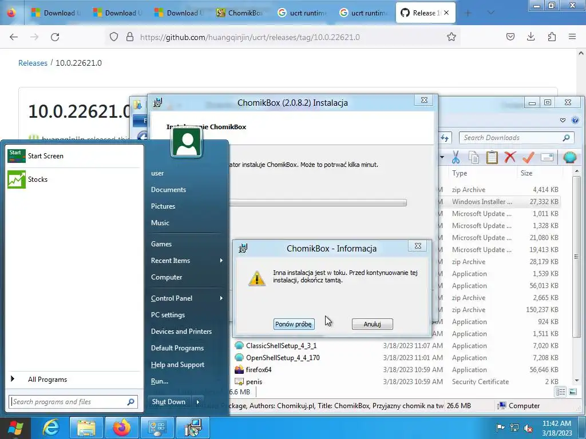This screenshot has height=439, width=586.
Task: Open Default Programs
Action: click(x=177, y=348)
